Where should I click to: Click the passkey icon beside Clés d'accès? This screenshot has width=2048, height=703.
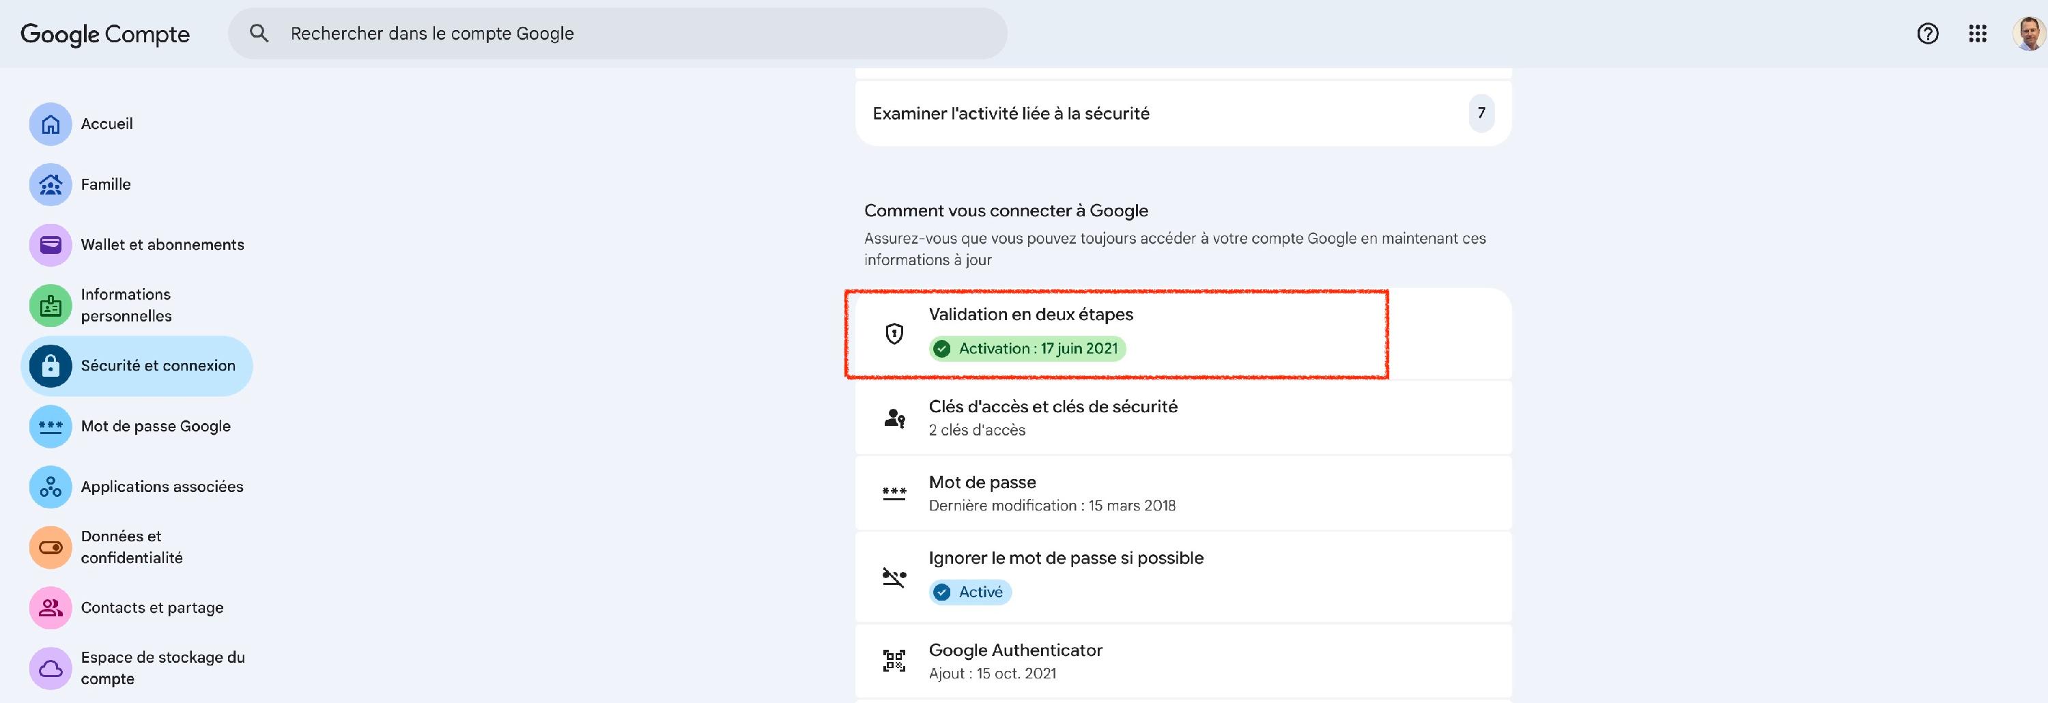[894, 418]
